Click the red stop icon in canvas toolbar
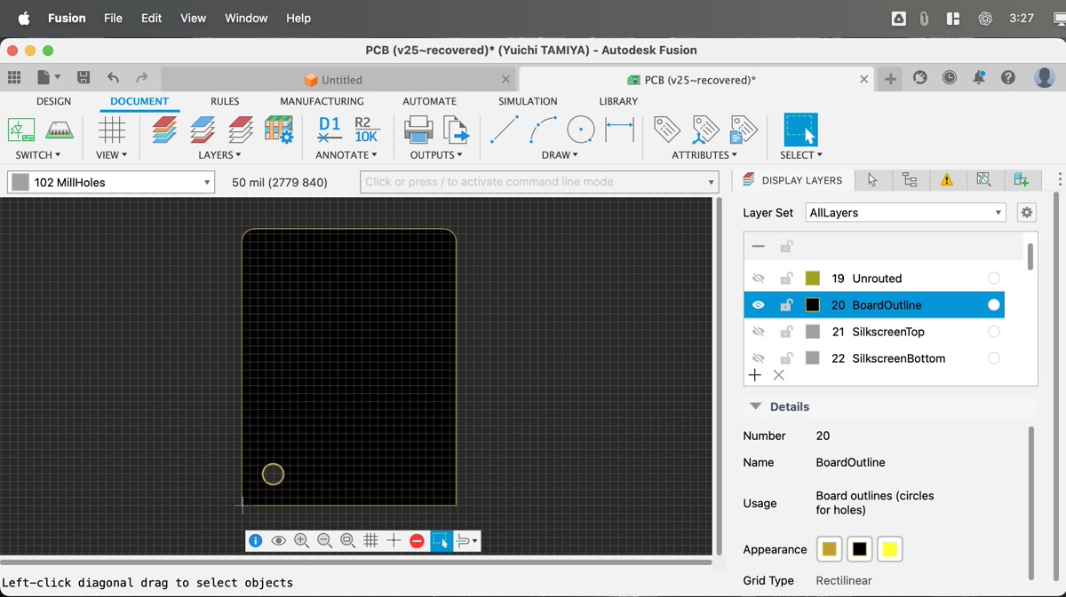 click(417, 540)
